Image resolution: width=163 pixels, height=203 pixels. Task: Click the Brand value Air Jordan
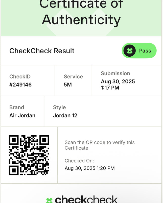(x=22, y=115)
